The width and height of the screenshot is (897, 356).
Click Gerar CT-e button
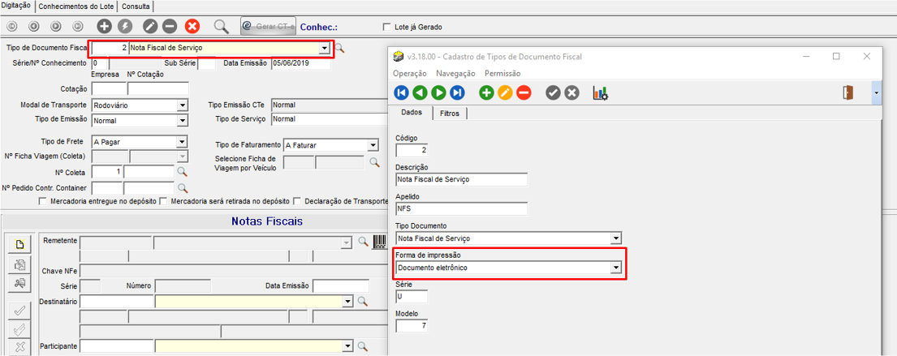268,26
